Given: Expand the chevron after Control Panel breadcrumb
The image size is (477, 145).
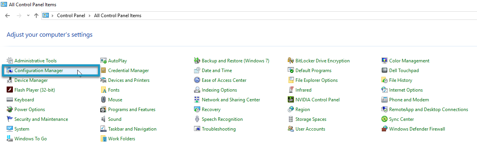Looking at the screenshot, I should pos(90,16).
